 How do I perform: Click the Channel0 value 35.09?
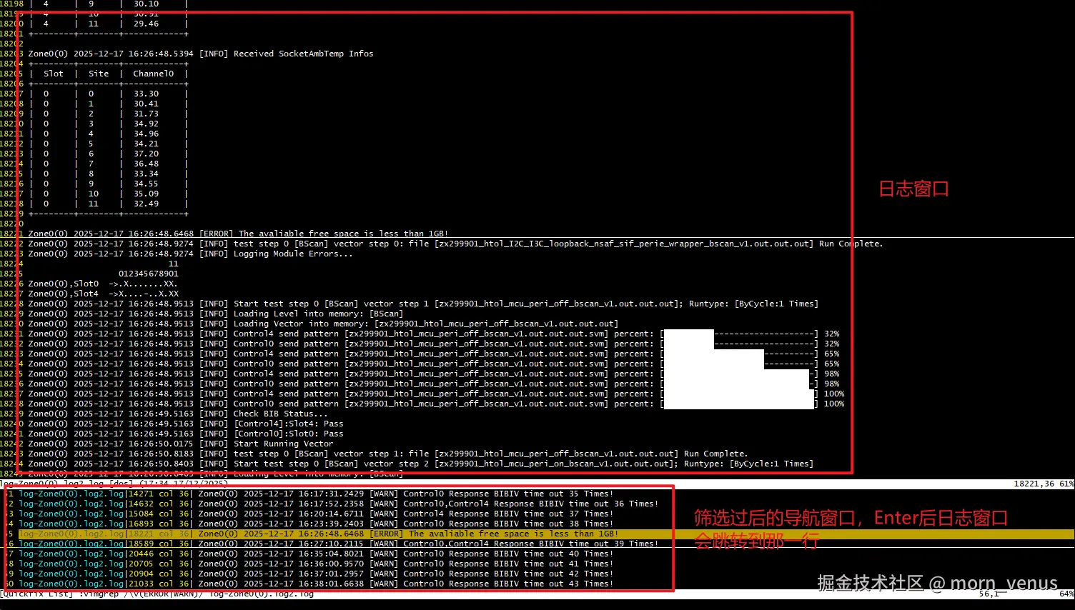[x=146, y=194]
